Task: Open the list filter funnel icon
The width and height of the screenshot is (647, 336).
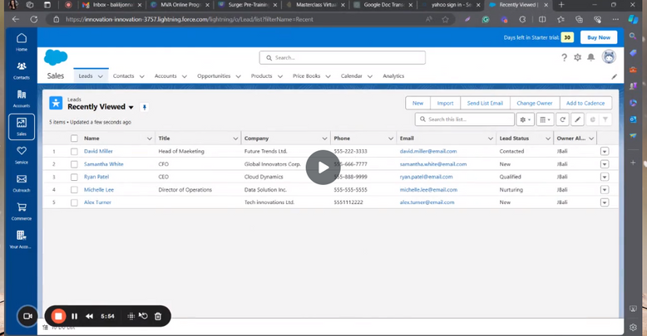Action: tap(605, 119)
